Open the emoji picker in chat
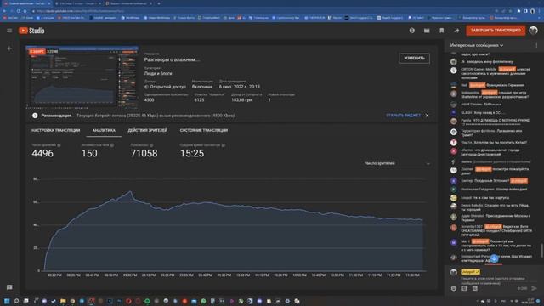Image resolution: width=544 pixels, height=306 pixels. pyautogui.click(x=453, y=288)
